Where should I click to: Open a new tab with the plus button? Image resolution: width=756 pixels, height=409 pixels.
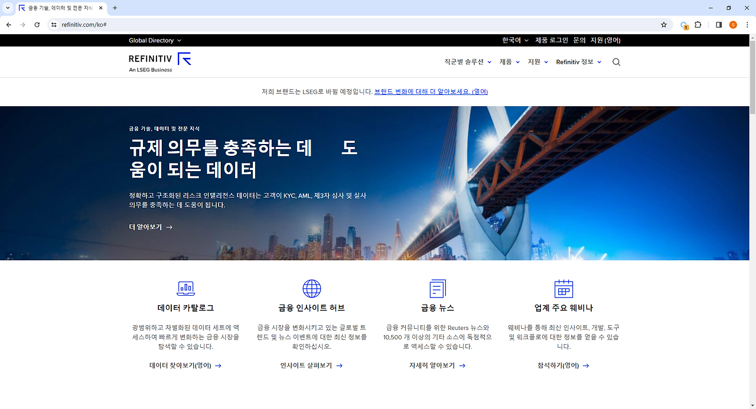coord(115,8)
